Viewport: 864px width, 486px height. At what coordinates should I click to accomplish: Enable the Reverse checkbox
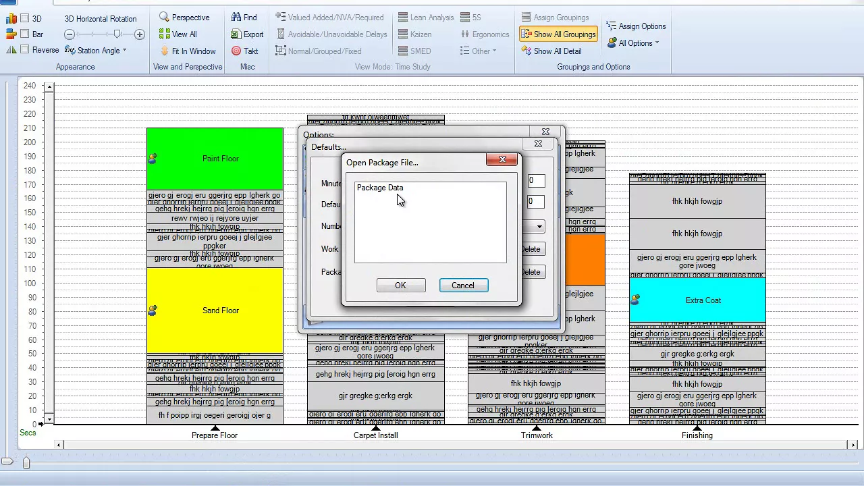click(25, 50)
